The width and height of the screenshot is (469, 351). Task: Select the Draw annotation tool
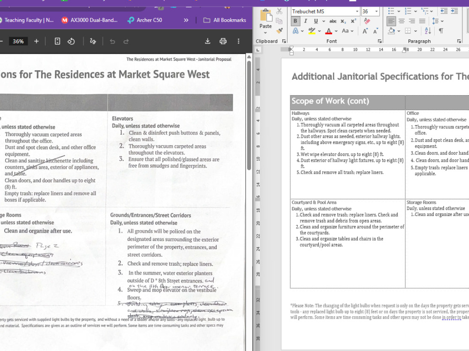click(93, 41)
